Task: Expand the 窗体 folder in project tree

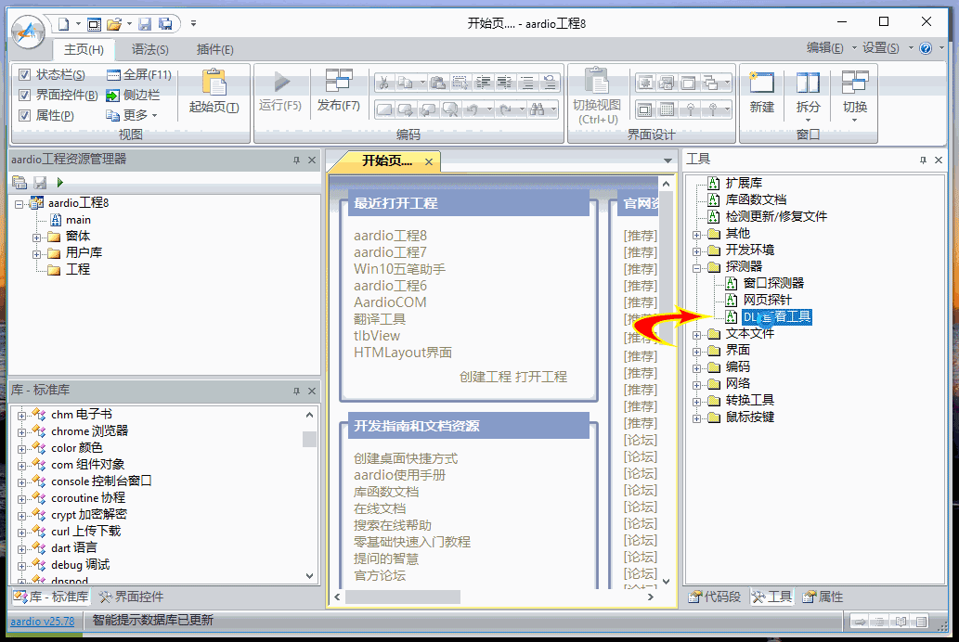Action: click(x=37, y=237)
